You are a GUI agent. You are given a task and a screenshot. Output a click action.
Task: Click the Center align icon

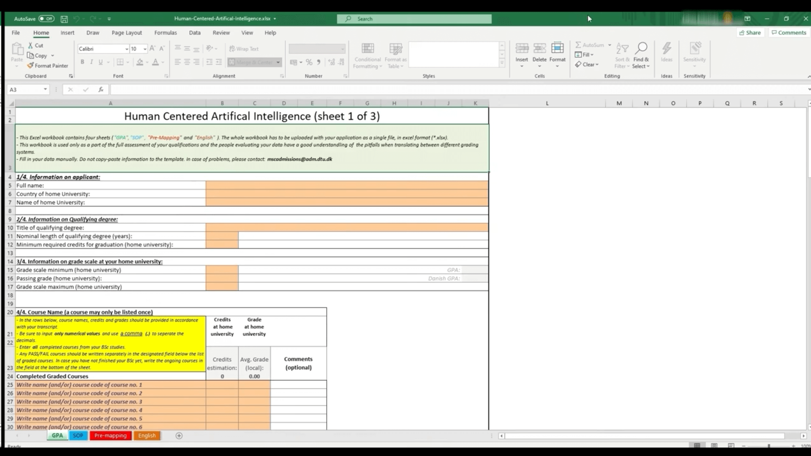[187, 62]
